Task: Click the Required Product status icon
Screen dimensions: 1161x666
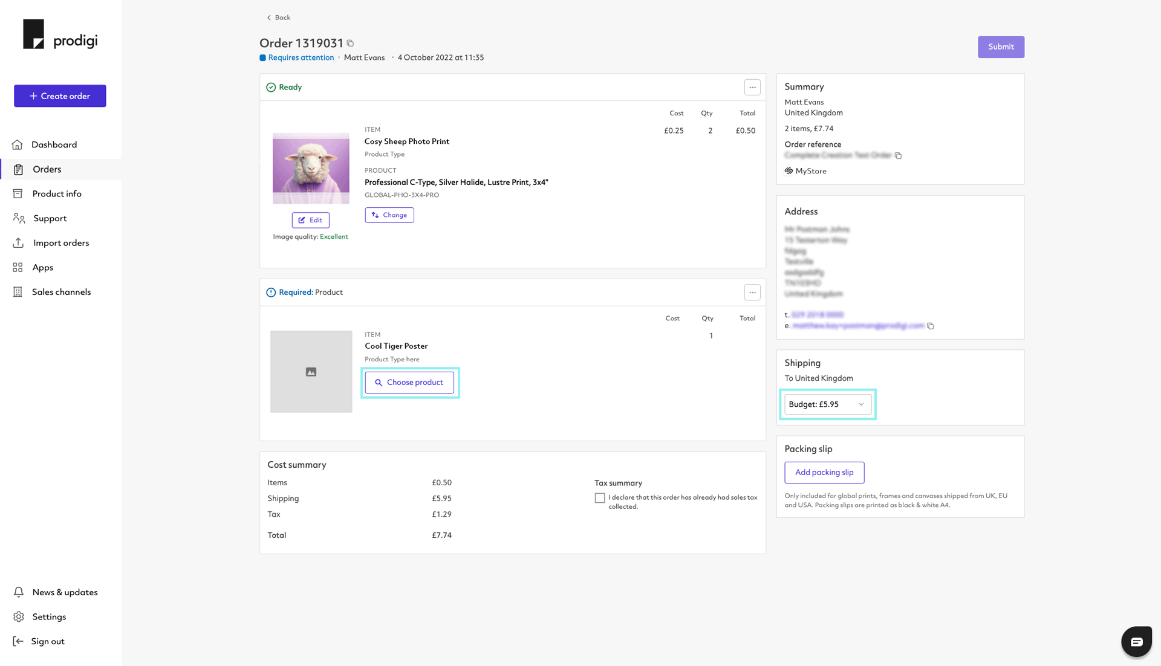Action: click(271, 293)
